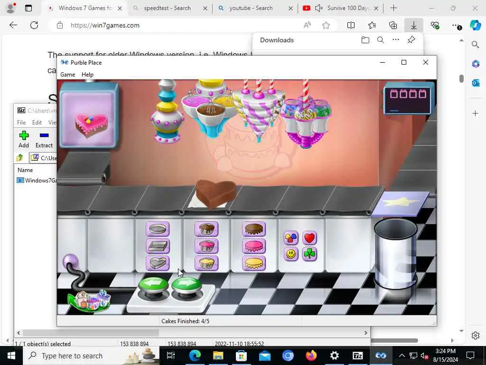Open Browser essentials heart icon
The height and width of the screenshot is (365, 486).
tap(435, 26)
